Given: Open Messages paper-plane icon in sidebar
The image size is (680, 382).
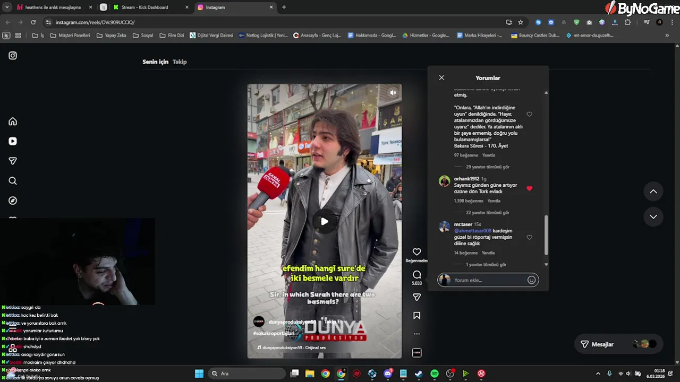Looking at the screenshot, I should [13, 161].
